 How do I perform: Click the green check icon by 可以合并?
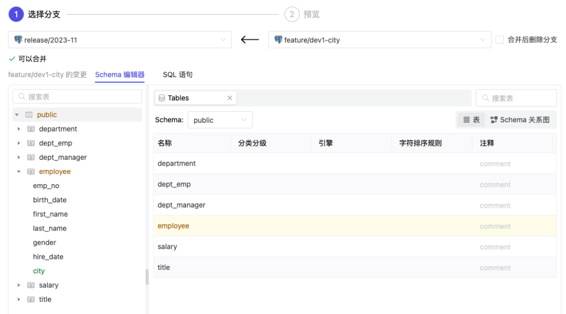point(12,59)
